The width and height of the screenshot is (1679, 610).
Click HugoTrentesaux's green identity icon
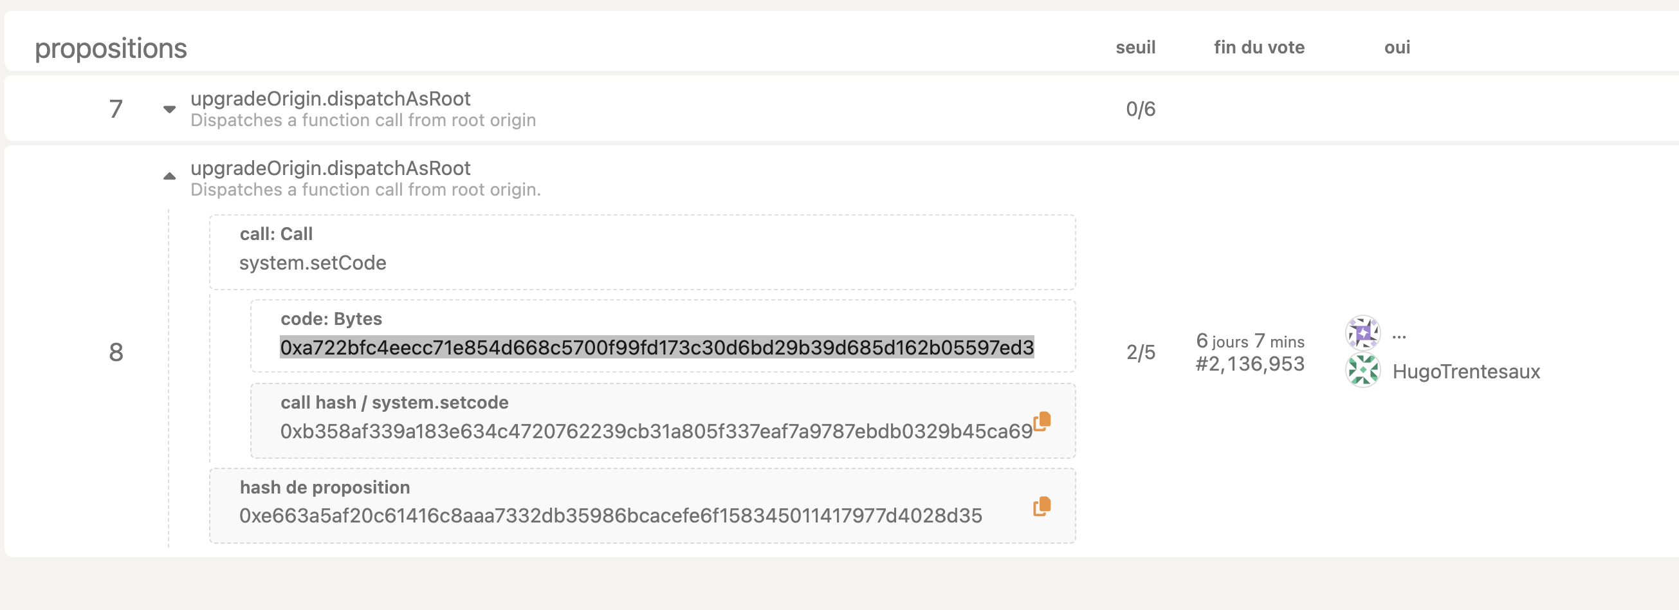point(1362,371)
